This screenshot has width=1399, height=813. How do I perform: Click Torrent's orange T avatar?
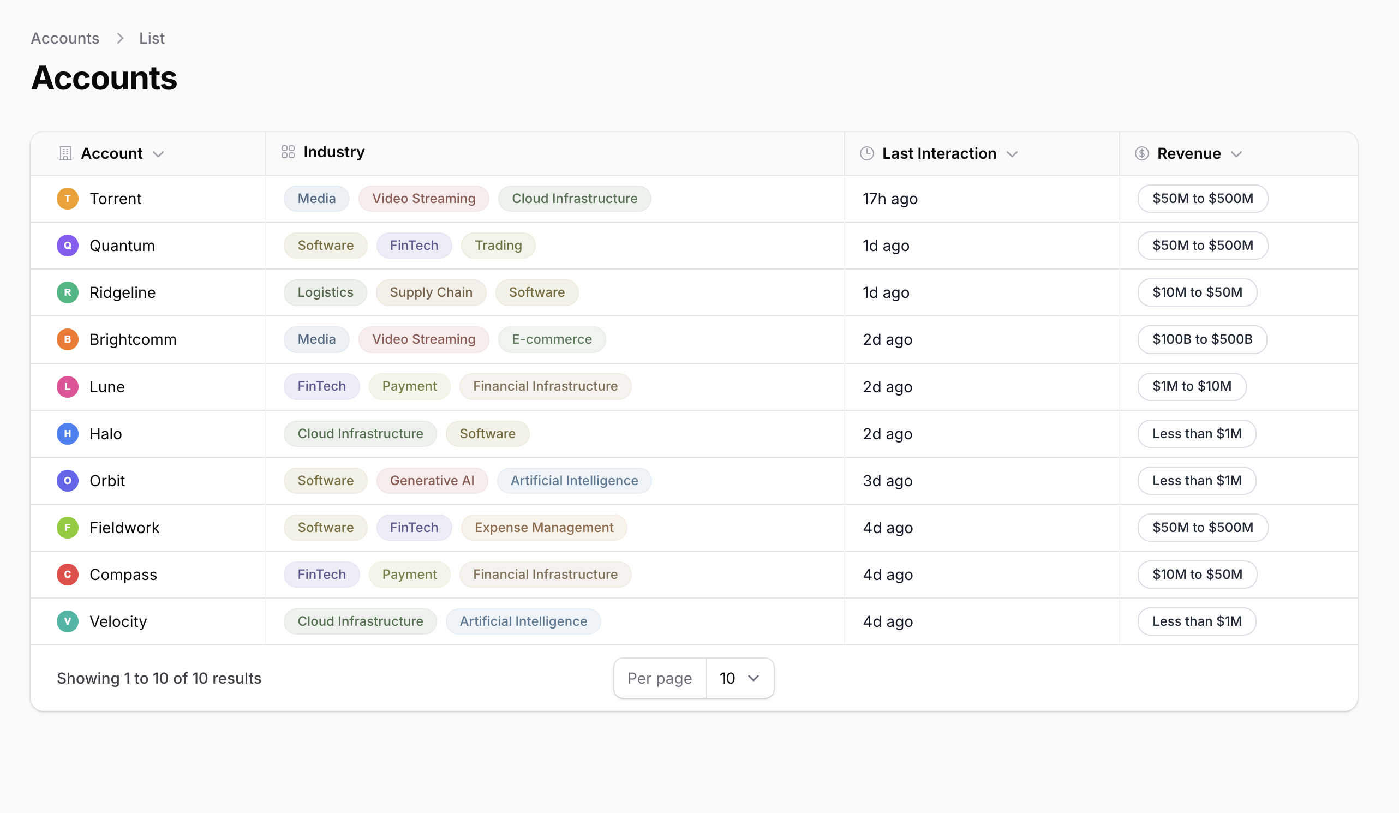(x=68, y=198)
